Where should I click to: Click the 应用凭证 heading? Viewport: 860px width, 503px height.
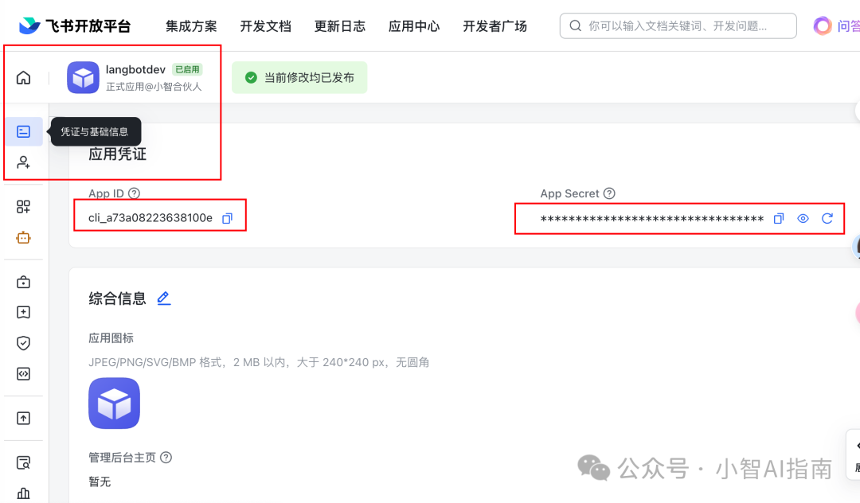117,154
